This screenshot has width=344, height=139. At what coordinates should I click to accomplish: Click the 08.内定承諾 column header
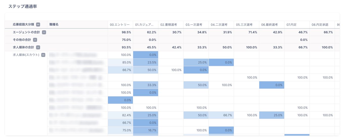coord(320,25)
